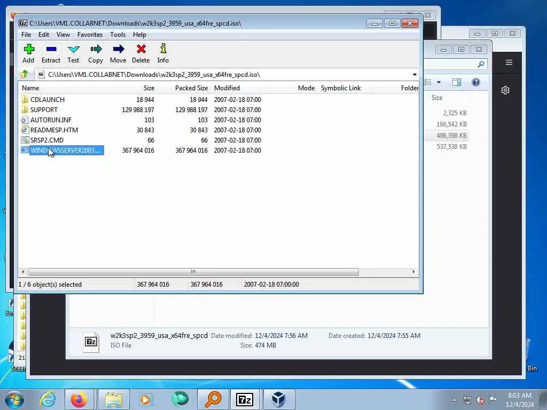Click the 2,325 KB entry in Explorer
The width and height of the screenshot is (547, 410).
tap(455, 113)
